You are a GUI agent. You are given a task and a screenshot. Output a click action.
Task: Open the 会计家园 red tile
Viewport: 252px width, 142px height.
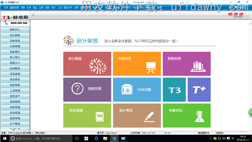[87, 64]
